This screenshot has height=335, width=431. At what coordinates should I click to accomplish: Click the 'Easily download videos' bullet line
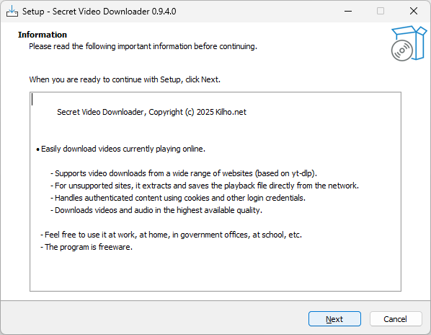[120, 149]
